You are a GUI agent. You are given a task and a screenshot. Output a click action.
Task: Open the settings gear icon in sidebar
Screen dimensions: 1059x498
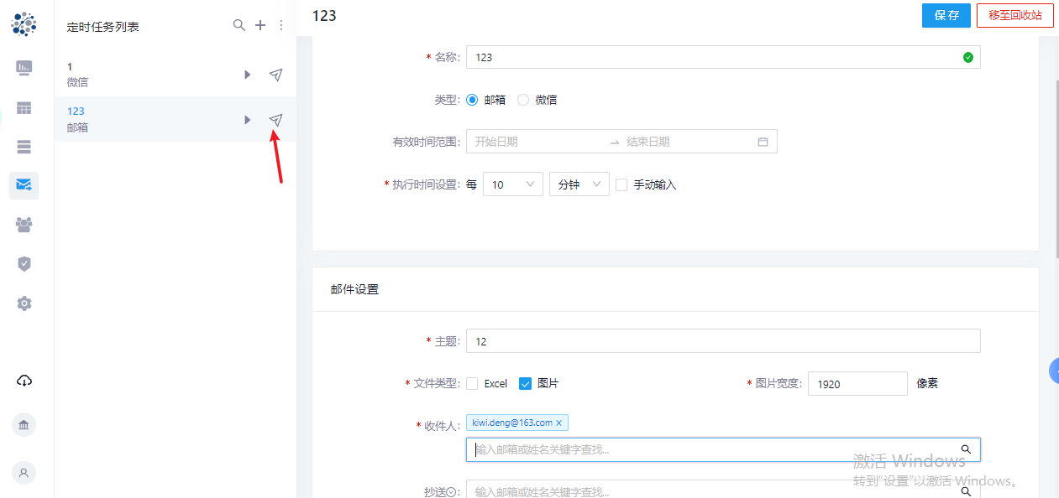[x=24, y=303]
